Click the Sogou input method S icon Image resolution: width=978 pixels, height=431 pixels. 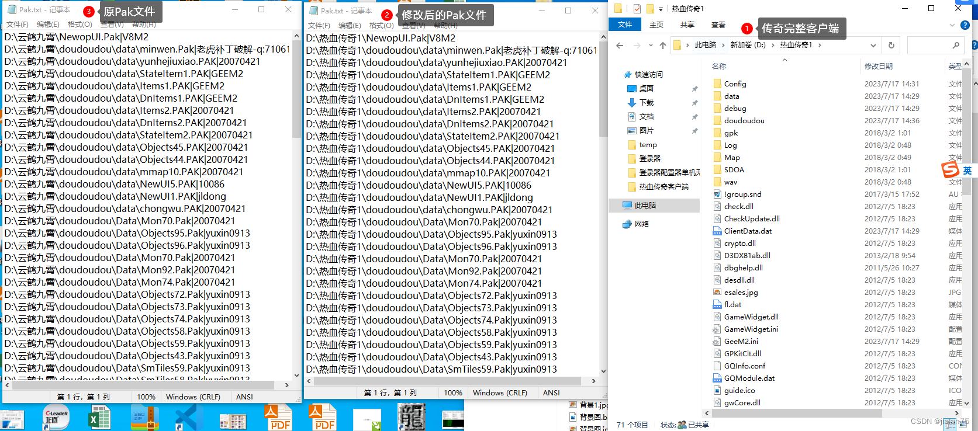tap(951, 169)
